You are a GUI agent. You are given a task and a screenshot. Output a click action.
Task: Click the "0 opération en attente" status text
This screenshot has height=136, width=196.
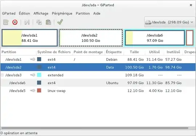(x=19, y=133)
